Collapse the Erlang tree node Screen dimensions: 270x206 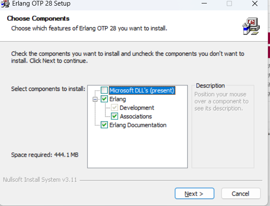pyautogui.click(x=95, y=99)
